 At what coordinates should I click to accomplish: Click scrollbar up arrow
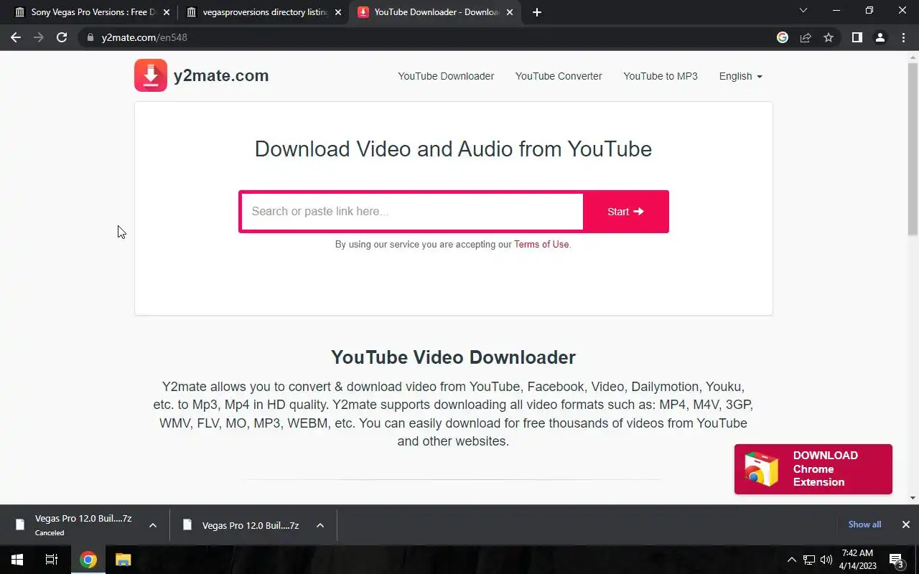(x=913, y=56)
